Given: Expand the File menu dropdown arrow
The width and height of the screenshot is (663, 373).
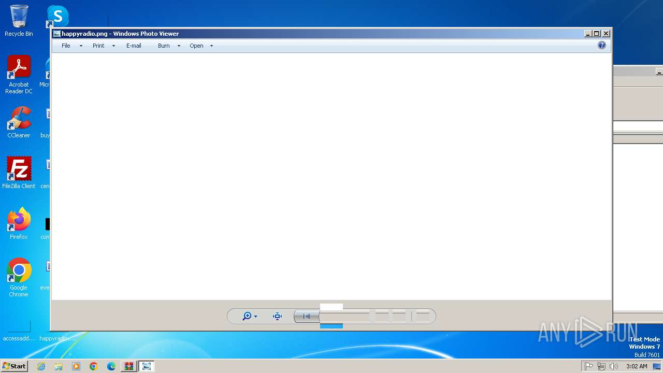Looking at the screenshot, I should [81, 46].
